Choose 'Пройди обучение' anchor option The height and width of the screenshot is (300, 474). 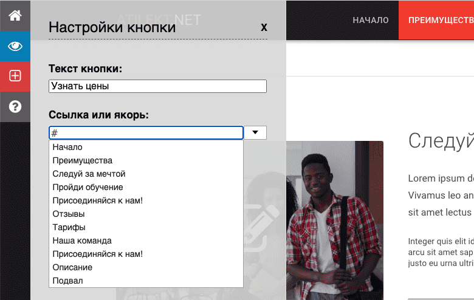click(146, 187)
